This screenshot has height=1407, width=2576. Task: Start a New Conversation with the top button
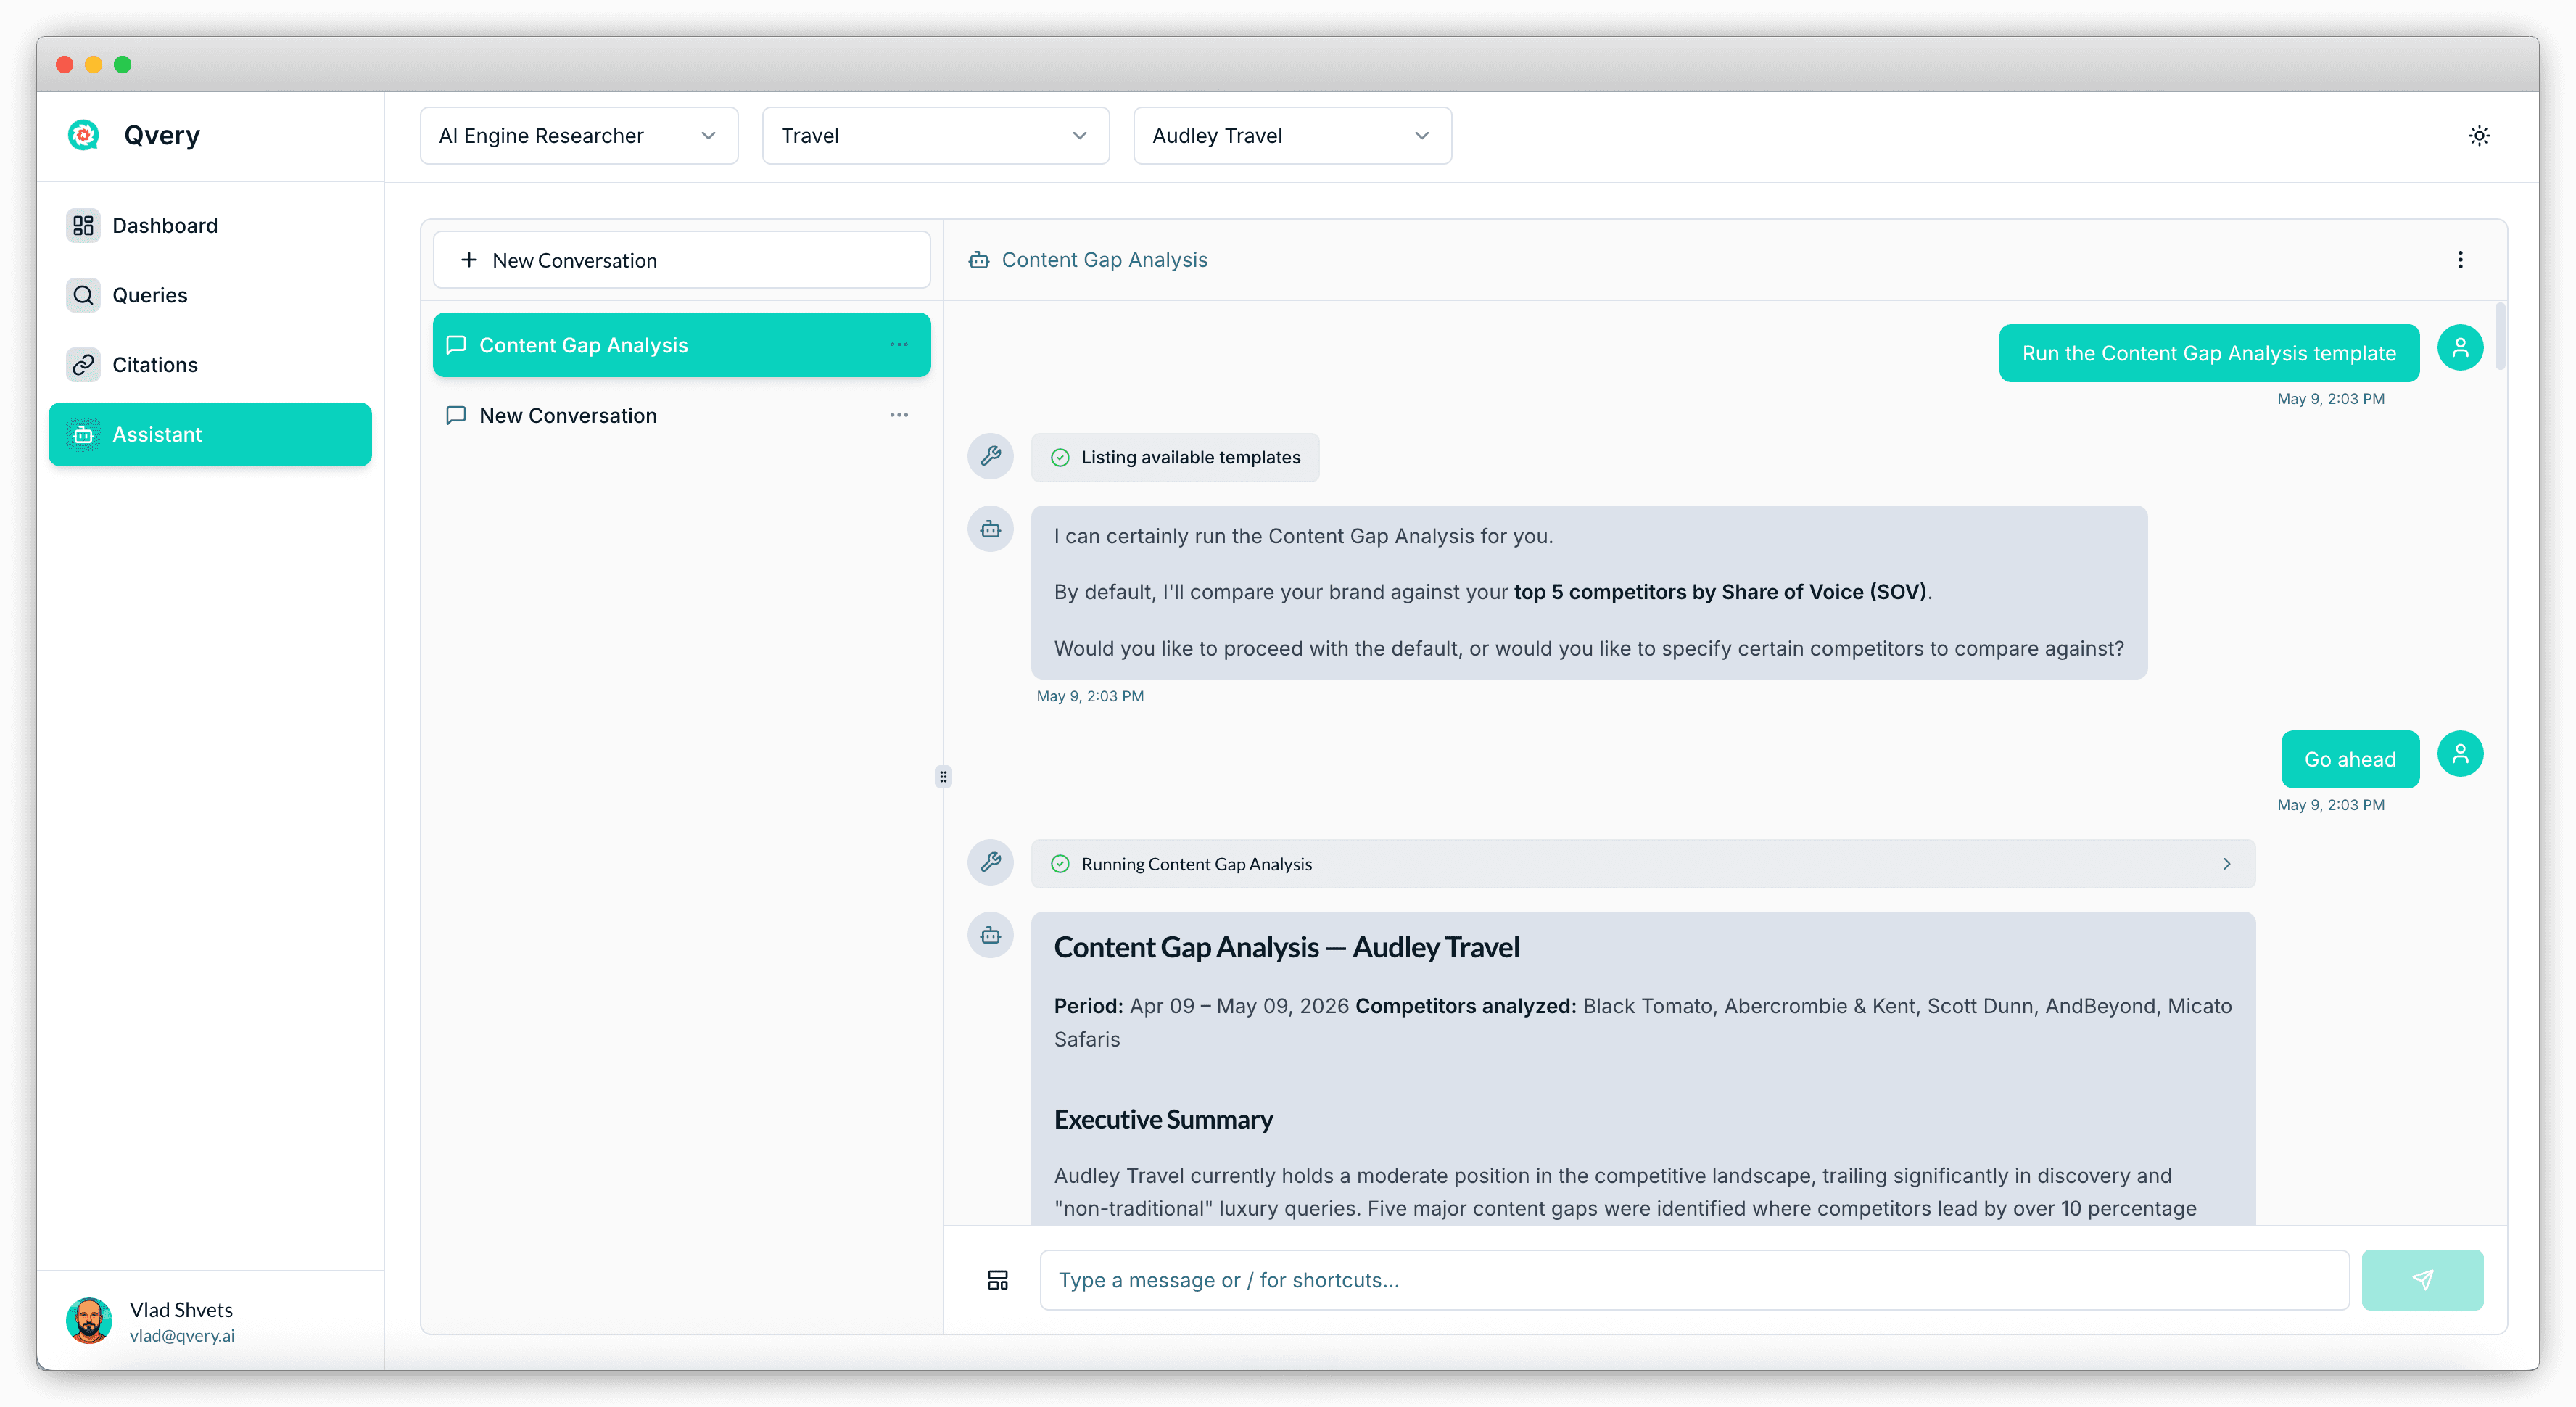pos(682,260)
